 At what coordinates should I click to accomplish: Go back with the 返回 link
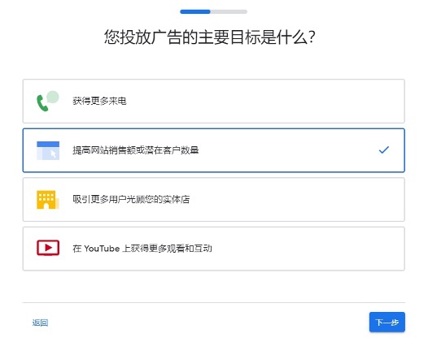point(40,323)
